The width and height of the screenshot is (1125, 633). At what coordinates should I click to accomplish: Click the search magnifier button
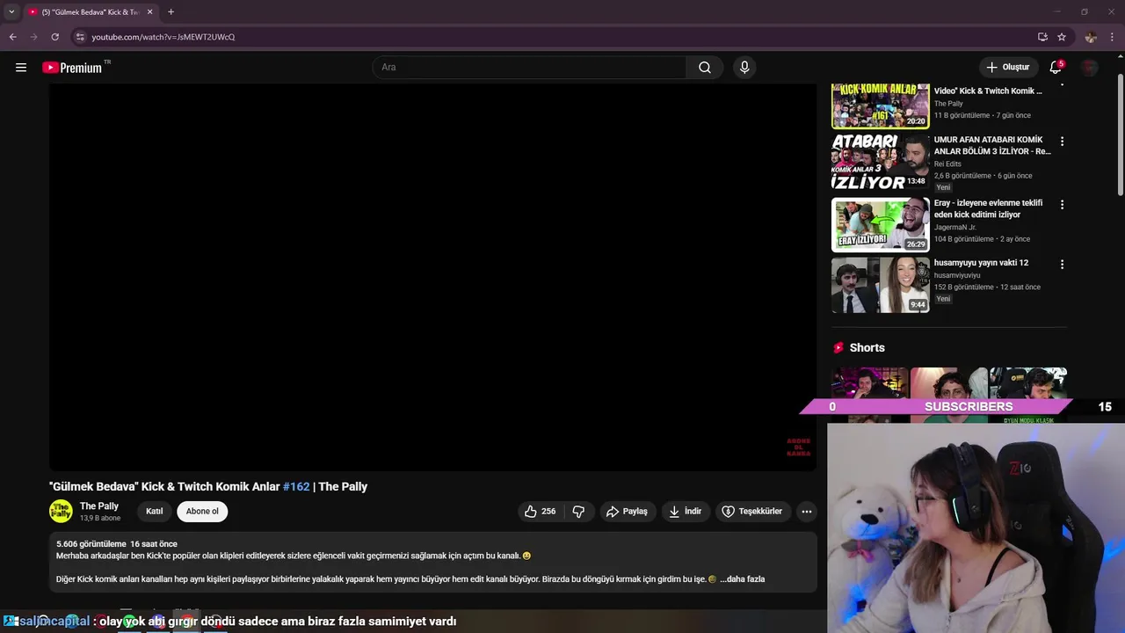[x=705, y=68]
